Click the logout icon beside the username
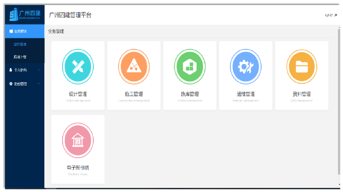 [x=336, y=15]
